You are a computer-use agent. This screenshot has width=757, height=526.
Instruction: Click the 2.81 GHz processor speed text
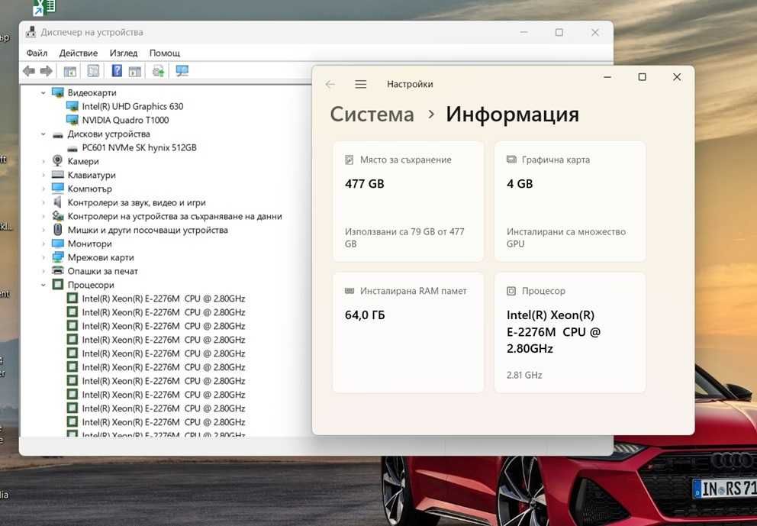point(524,375)
